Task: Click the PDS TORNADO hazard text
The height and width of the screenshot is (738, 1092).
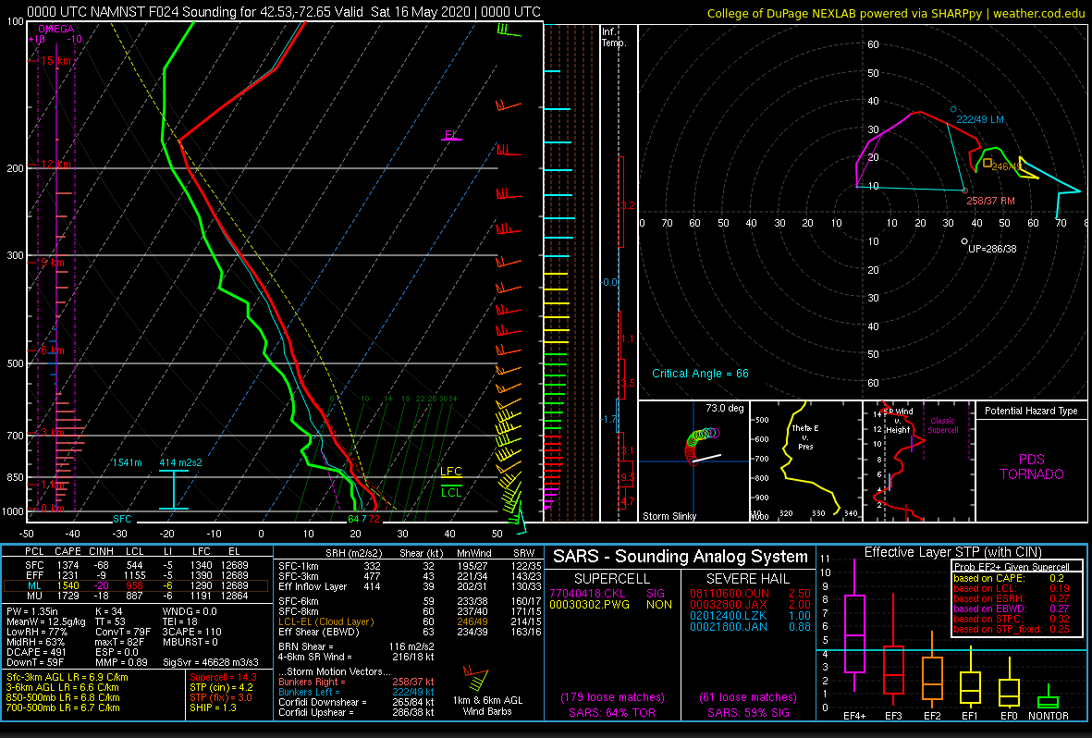Action: click(1031, 467)
